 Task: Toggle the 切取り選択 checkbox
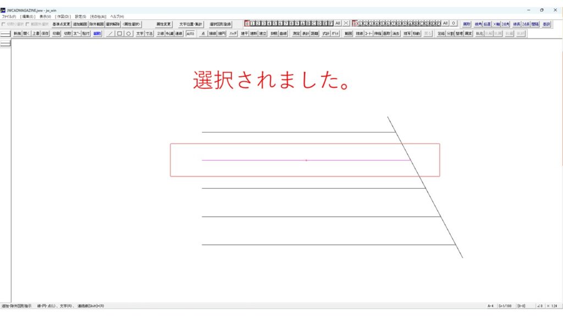pos(4,24)
